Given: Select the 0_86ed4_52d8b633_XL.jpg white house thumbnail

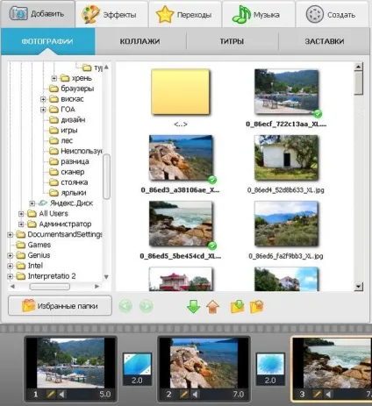Looking at the screenshot, I should [286, 158].
